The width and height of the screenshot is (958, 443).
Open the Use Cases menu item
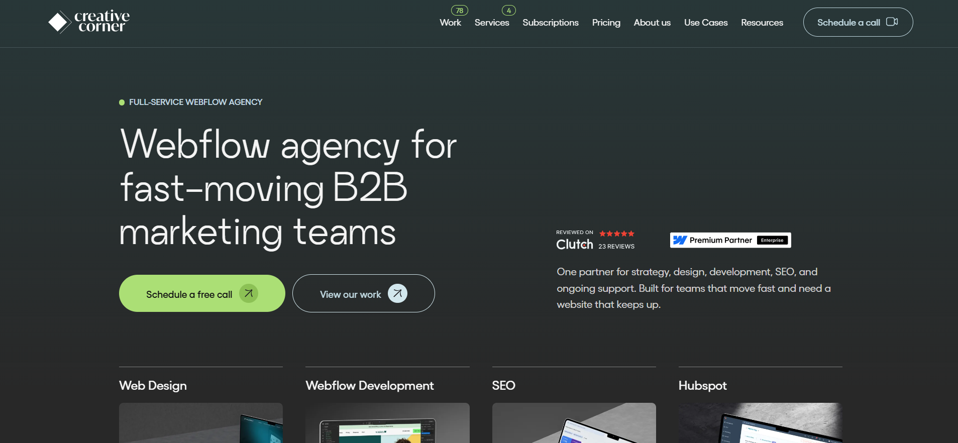pos(706,23)
